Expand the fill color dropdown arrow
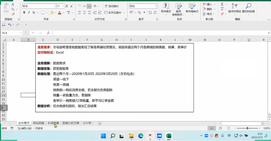 click(56, 13)
